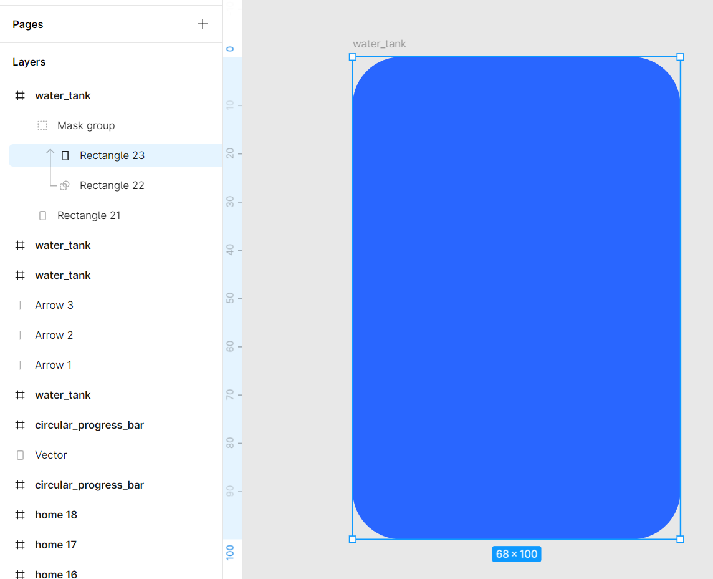This screenshot has height=579, width=713.
Task: Add a new page with the plus icon
Action: [203, 24]
